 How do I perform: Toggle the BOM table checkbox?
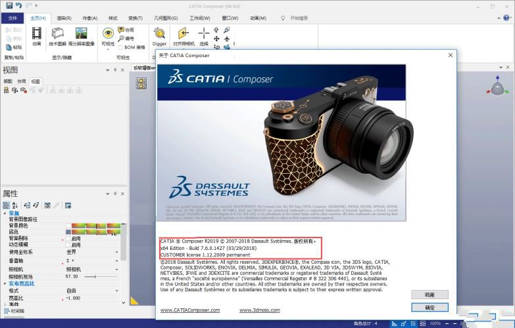pos(120,47)
